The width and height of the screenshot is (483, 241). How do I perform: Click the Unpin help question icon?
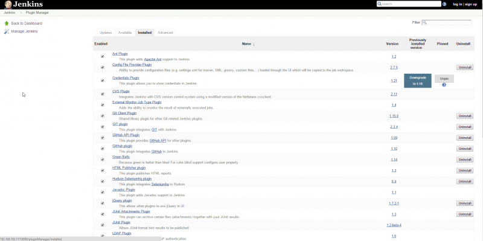pos(444,85)
